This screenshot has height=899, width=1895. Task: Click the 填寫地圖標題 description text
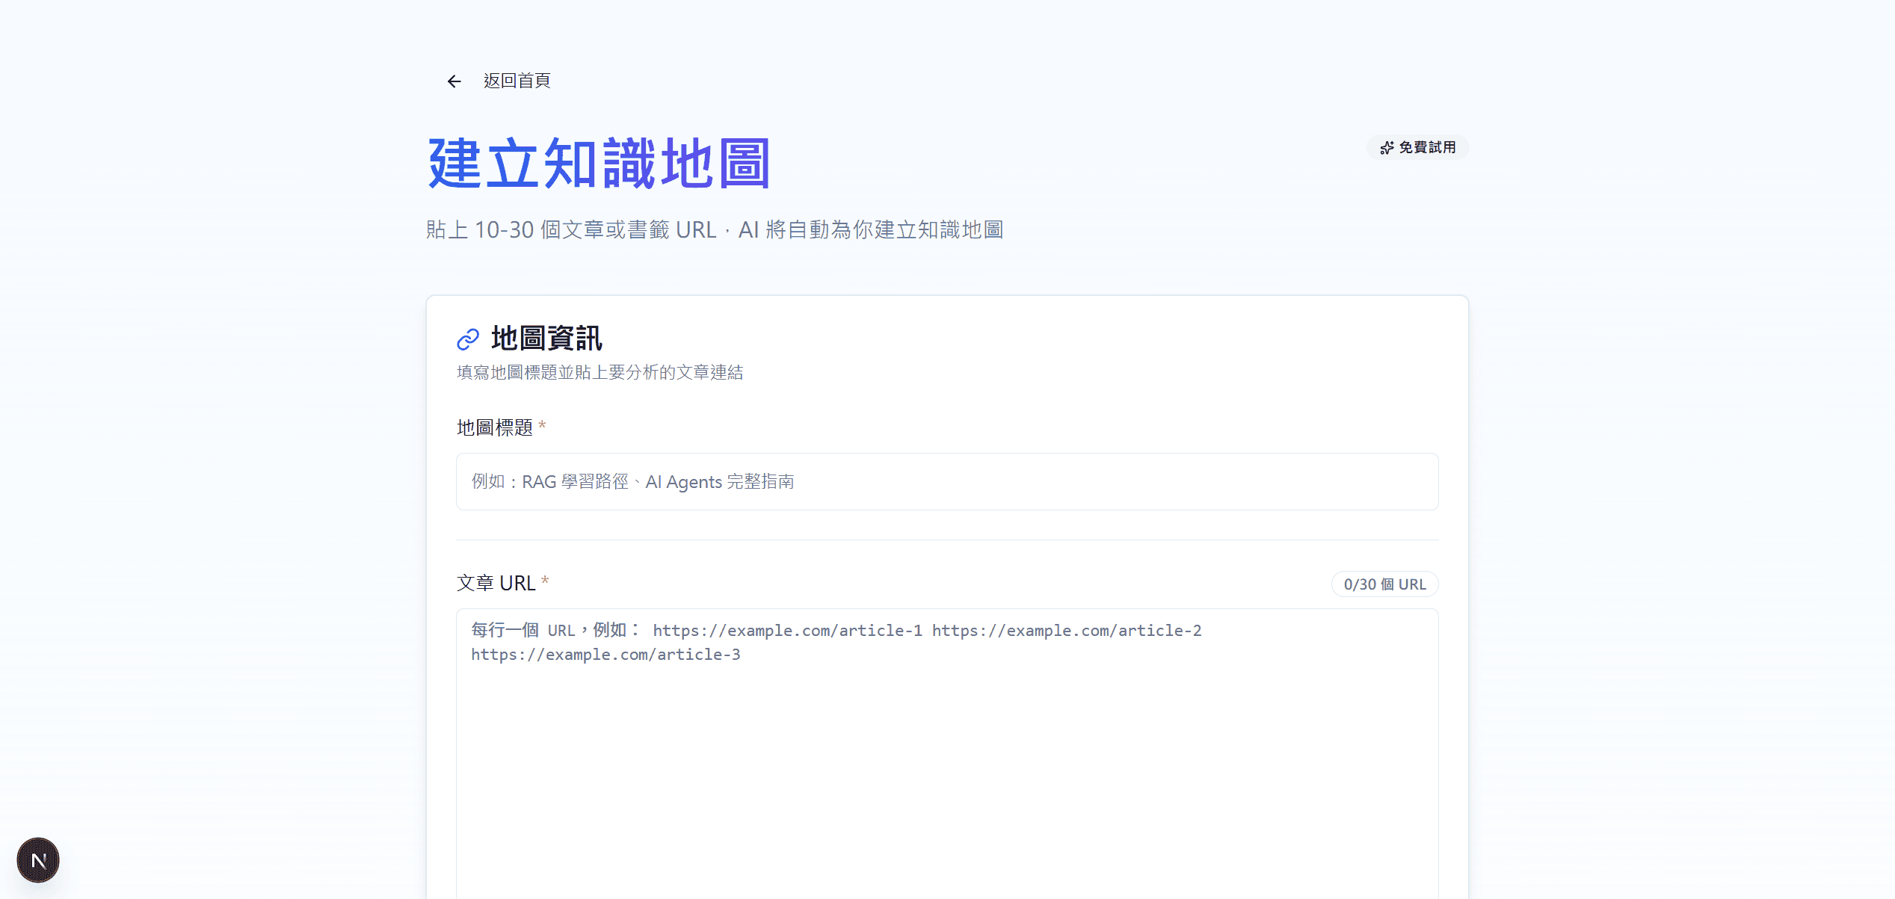[x=600, y=372]
